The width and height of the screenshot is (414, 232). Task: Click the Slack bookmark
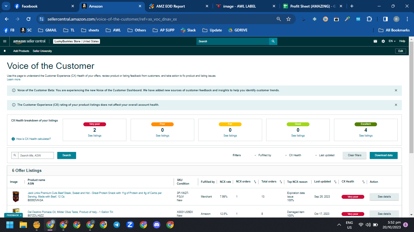(188, 30)
